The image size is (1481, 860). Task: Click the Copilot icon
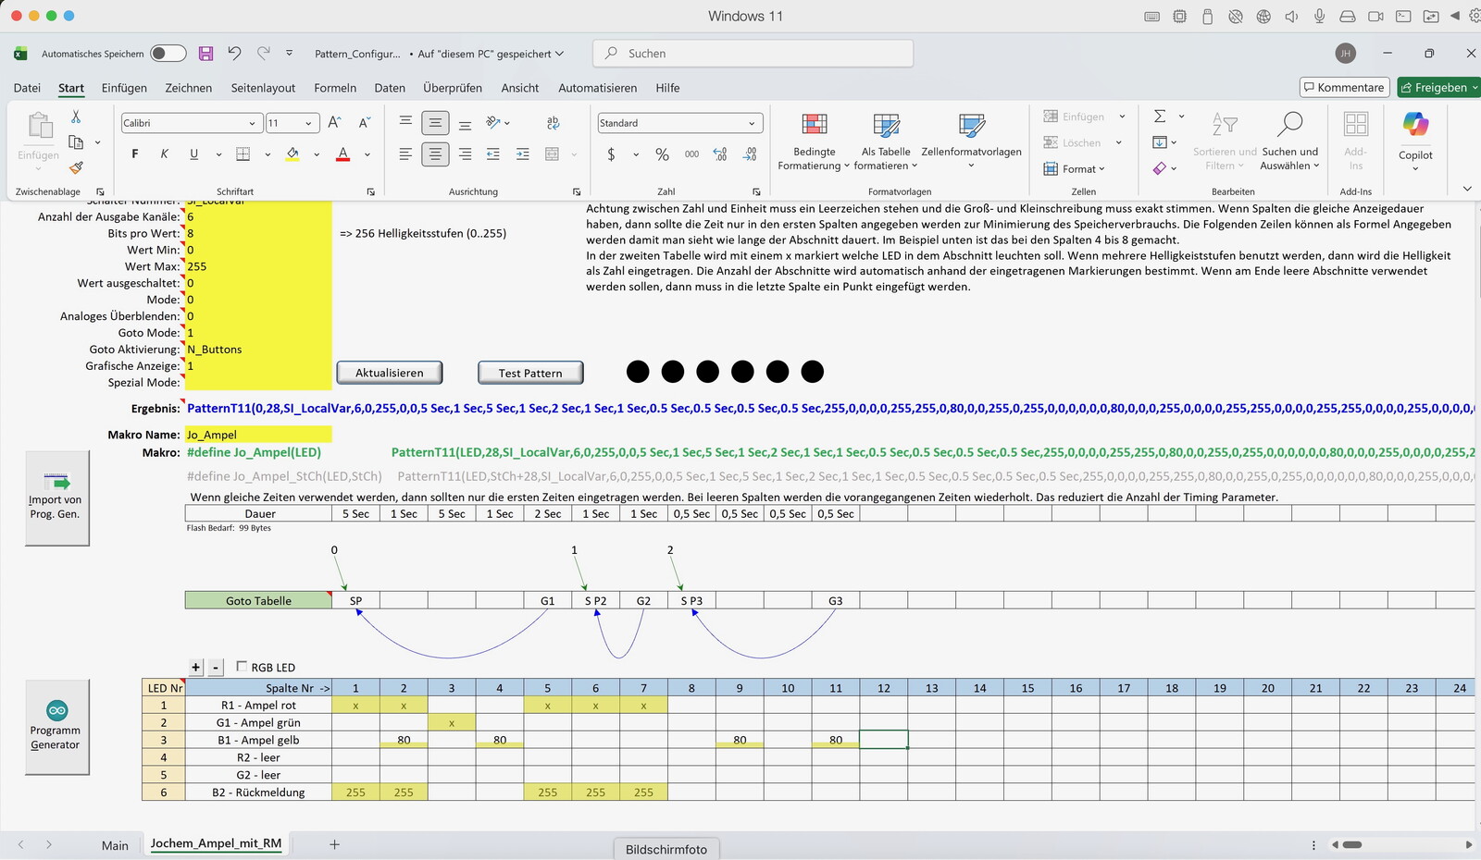click(1414, 125)
